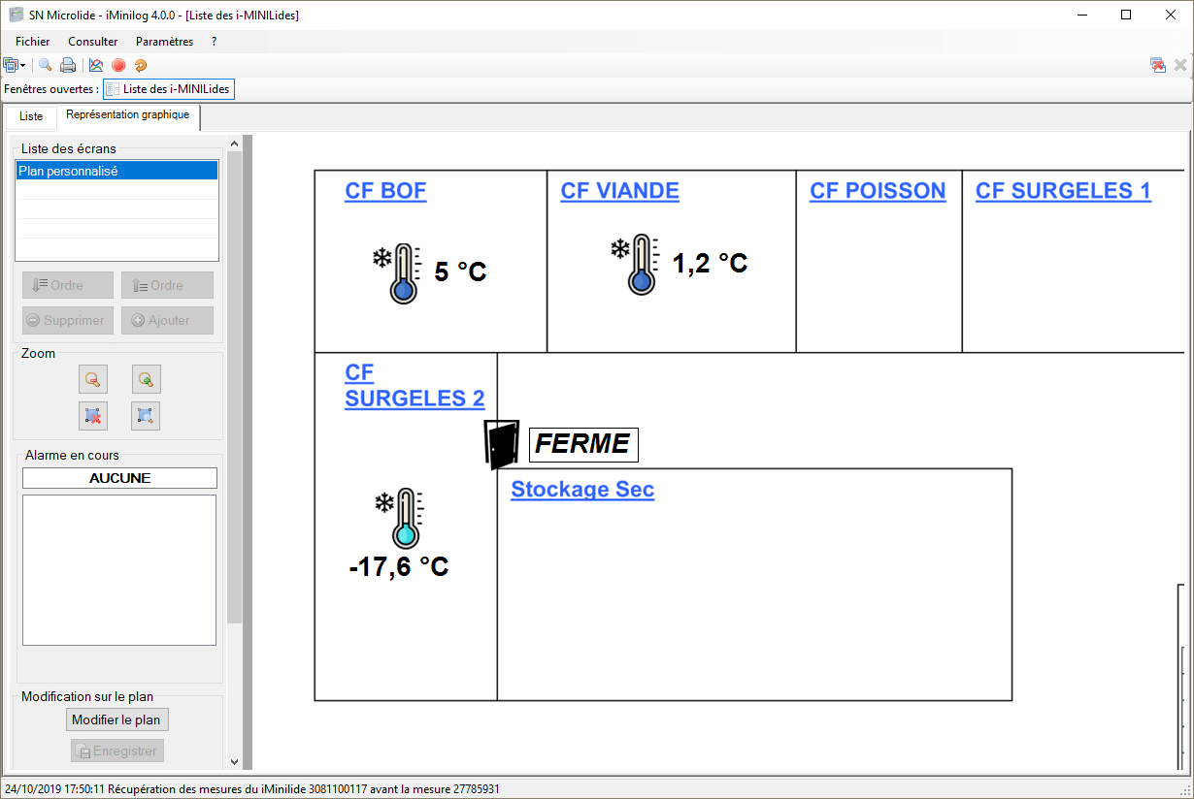The height and width of the screenshot is (799, 1194).
Task: Click the SN Microlide app icon in title bar
Action: point(16,15)
